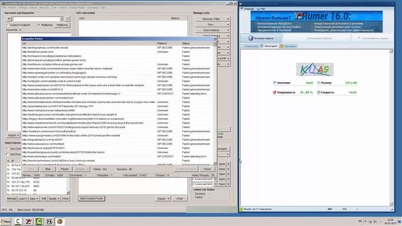The image size is (402, 226).
Task: Switch to the Настройки tab
Action: click(288, 46)
